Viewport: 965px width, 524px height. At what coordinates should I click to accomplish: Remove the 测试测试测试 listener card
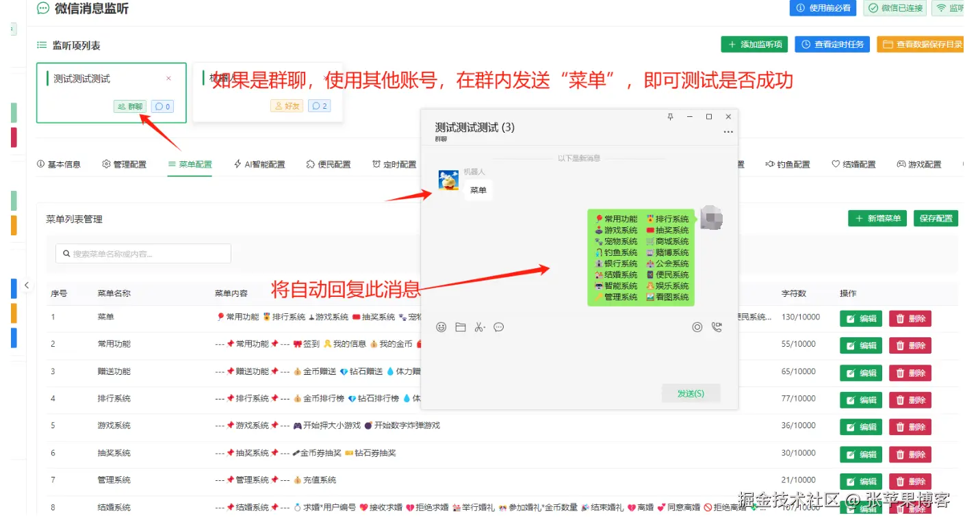tap(169, 79)
